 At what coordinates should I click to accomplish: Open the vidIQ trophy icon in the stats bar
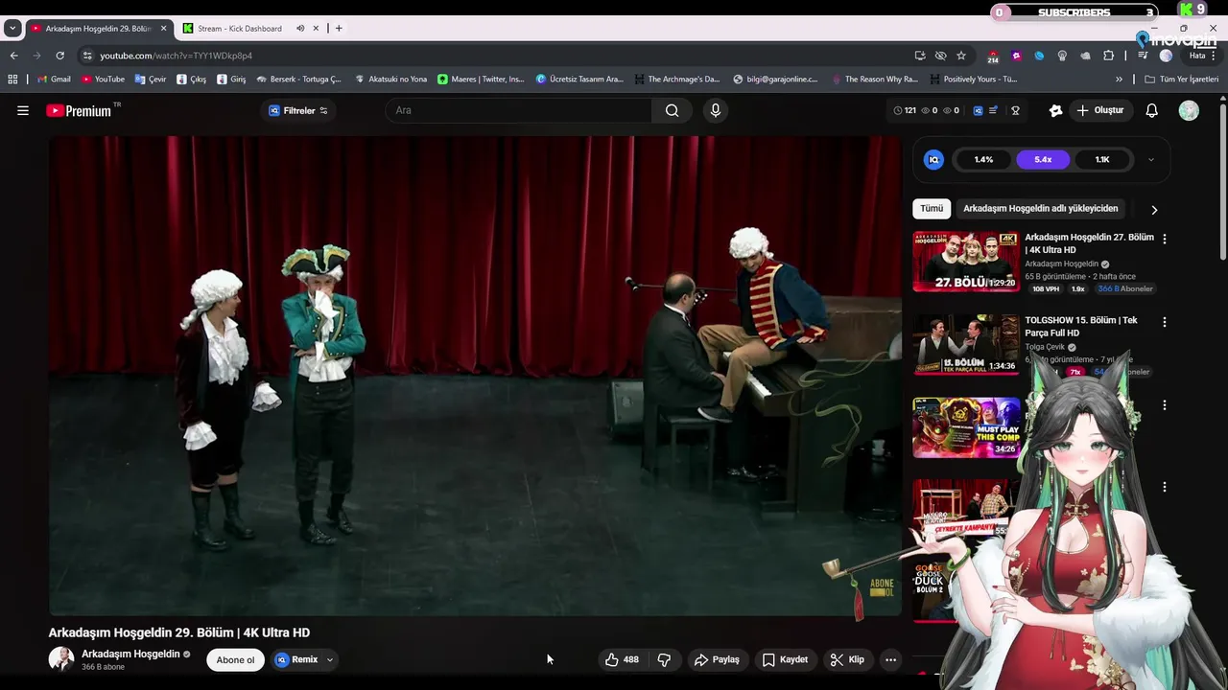1015,110
